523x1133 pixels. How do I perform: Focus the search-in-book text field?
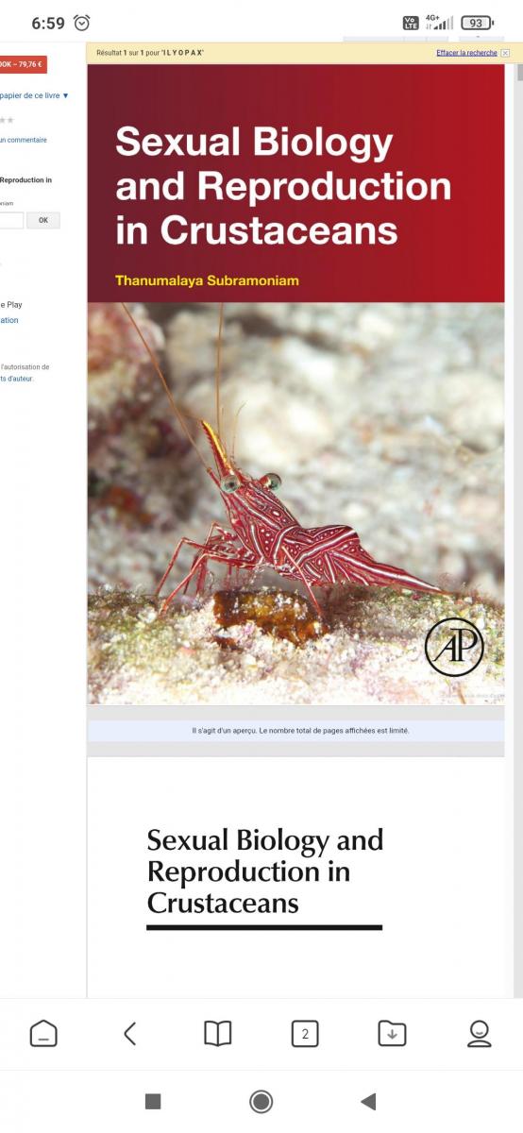(x=11, y=220)
